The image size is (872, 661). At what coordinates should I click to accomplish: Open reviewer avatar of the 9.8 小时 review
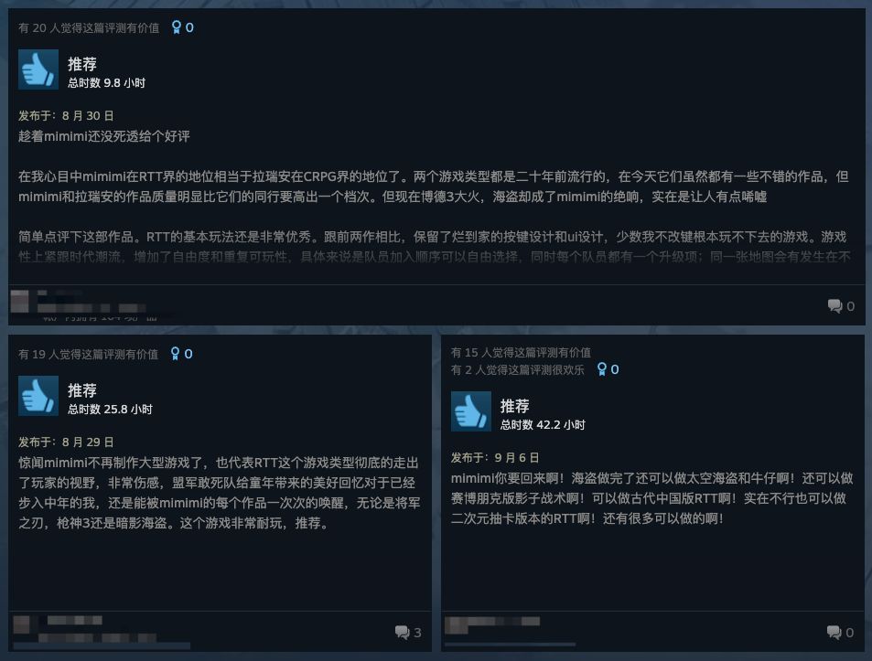20,302
